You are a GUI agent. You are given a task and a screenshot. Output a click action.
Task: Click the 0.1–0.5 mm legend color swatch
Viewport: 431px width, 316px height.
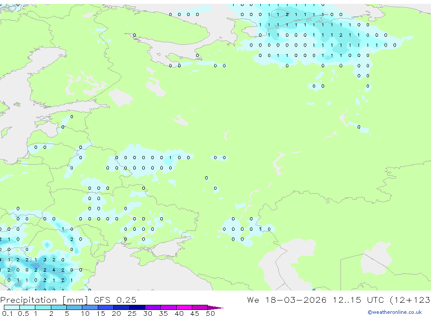coord(12,307)
